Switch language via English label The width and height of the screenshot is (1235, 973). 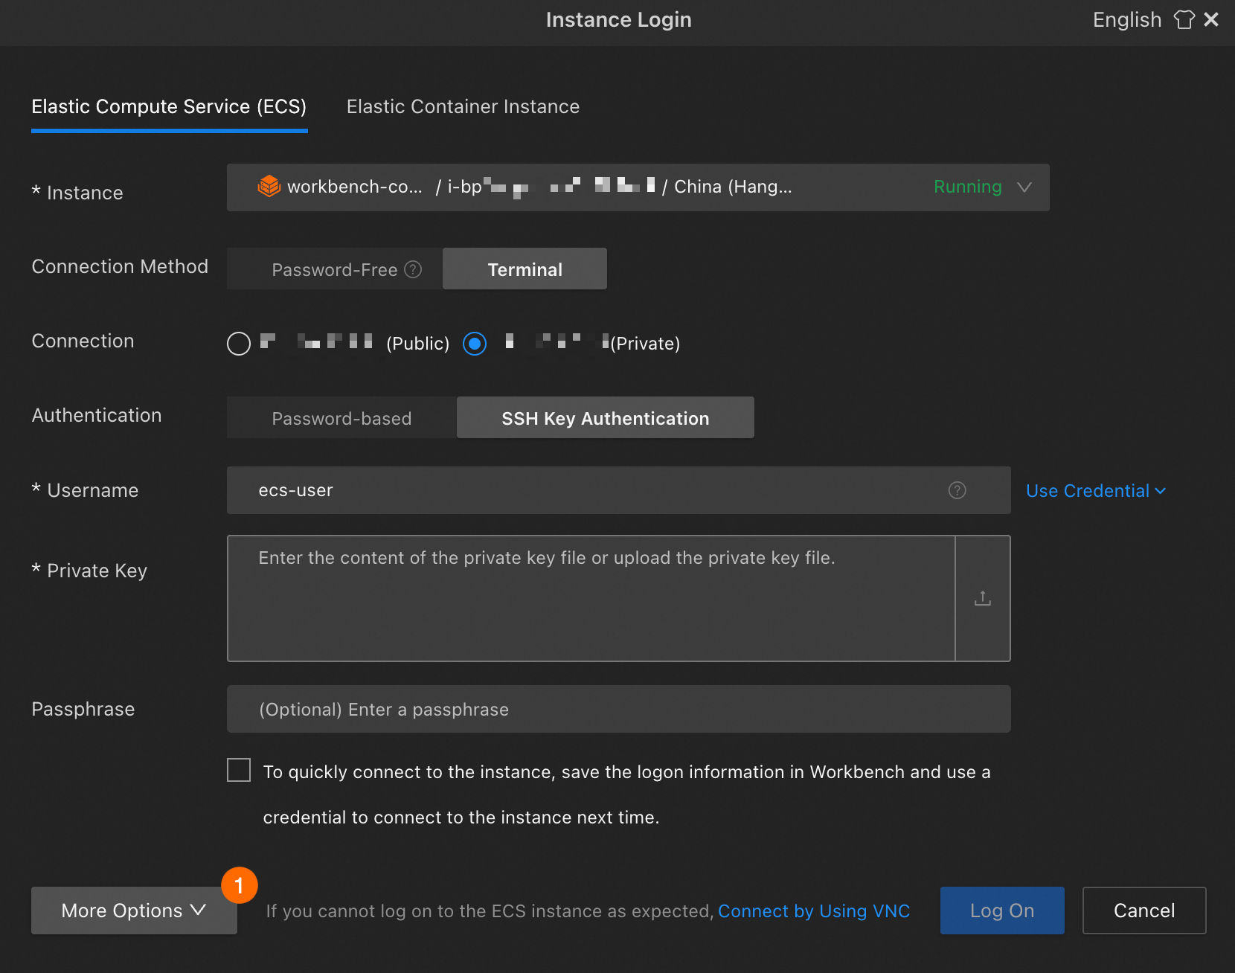click(x=1126, y=19)
